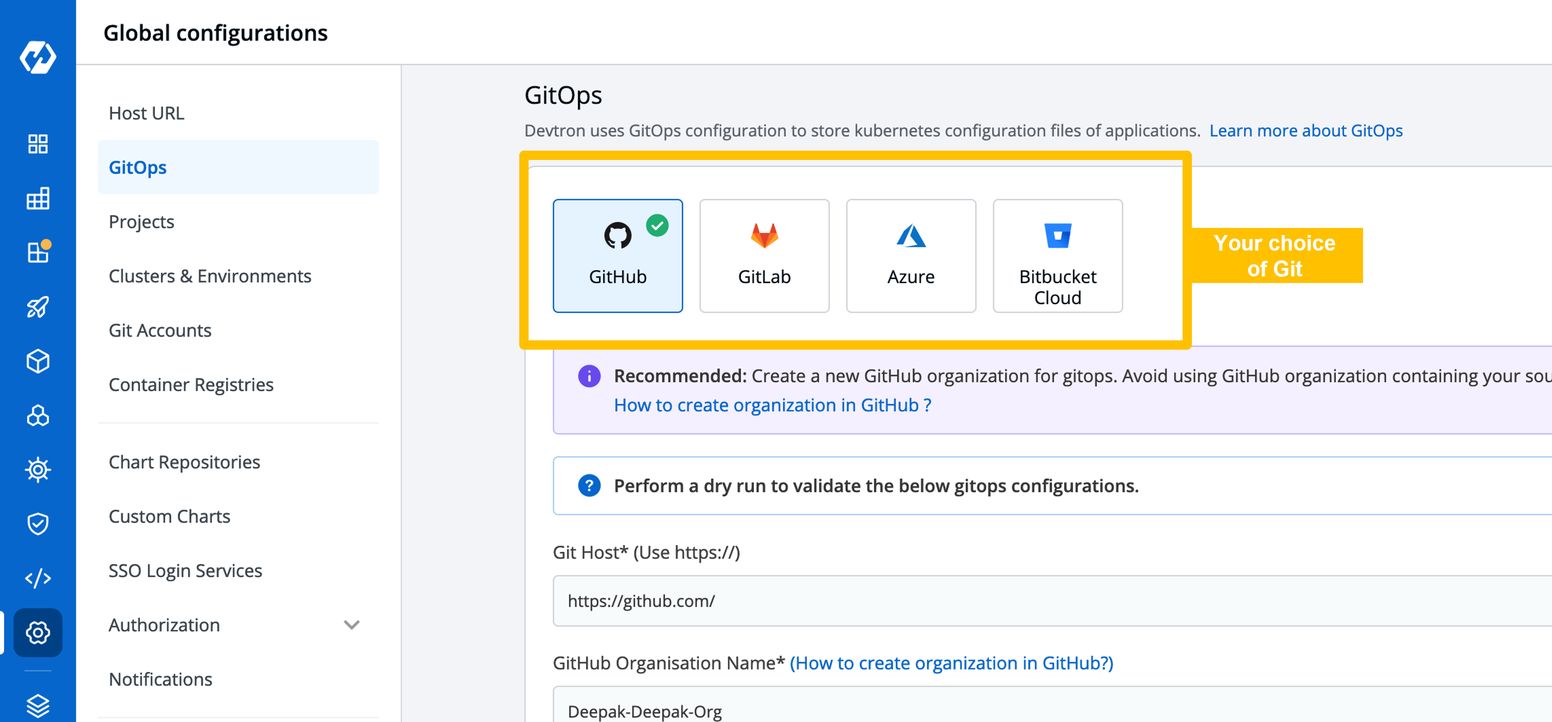Open the Jobs rocket icon in sidebar
The height and width of the screenshot is (722, 1552).
[x=38, y=307]
